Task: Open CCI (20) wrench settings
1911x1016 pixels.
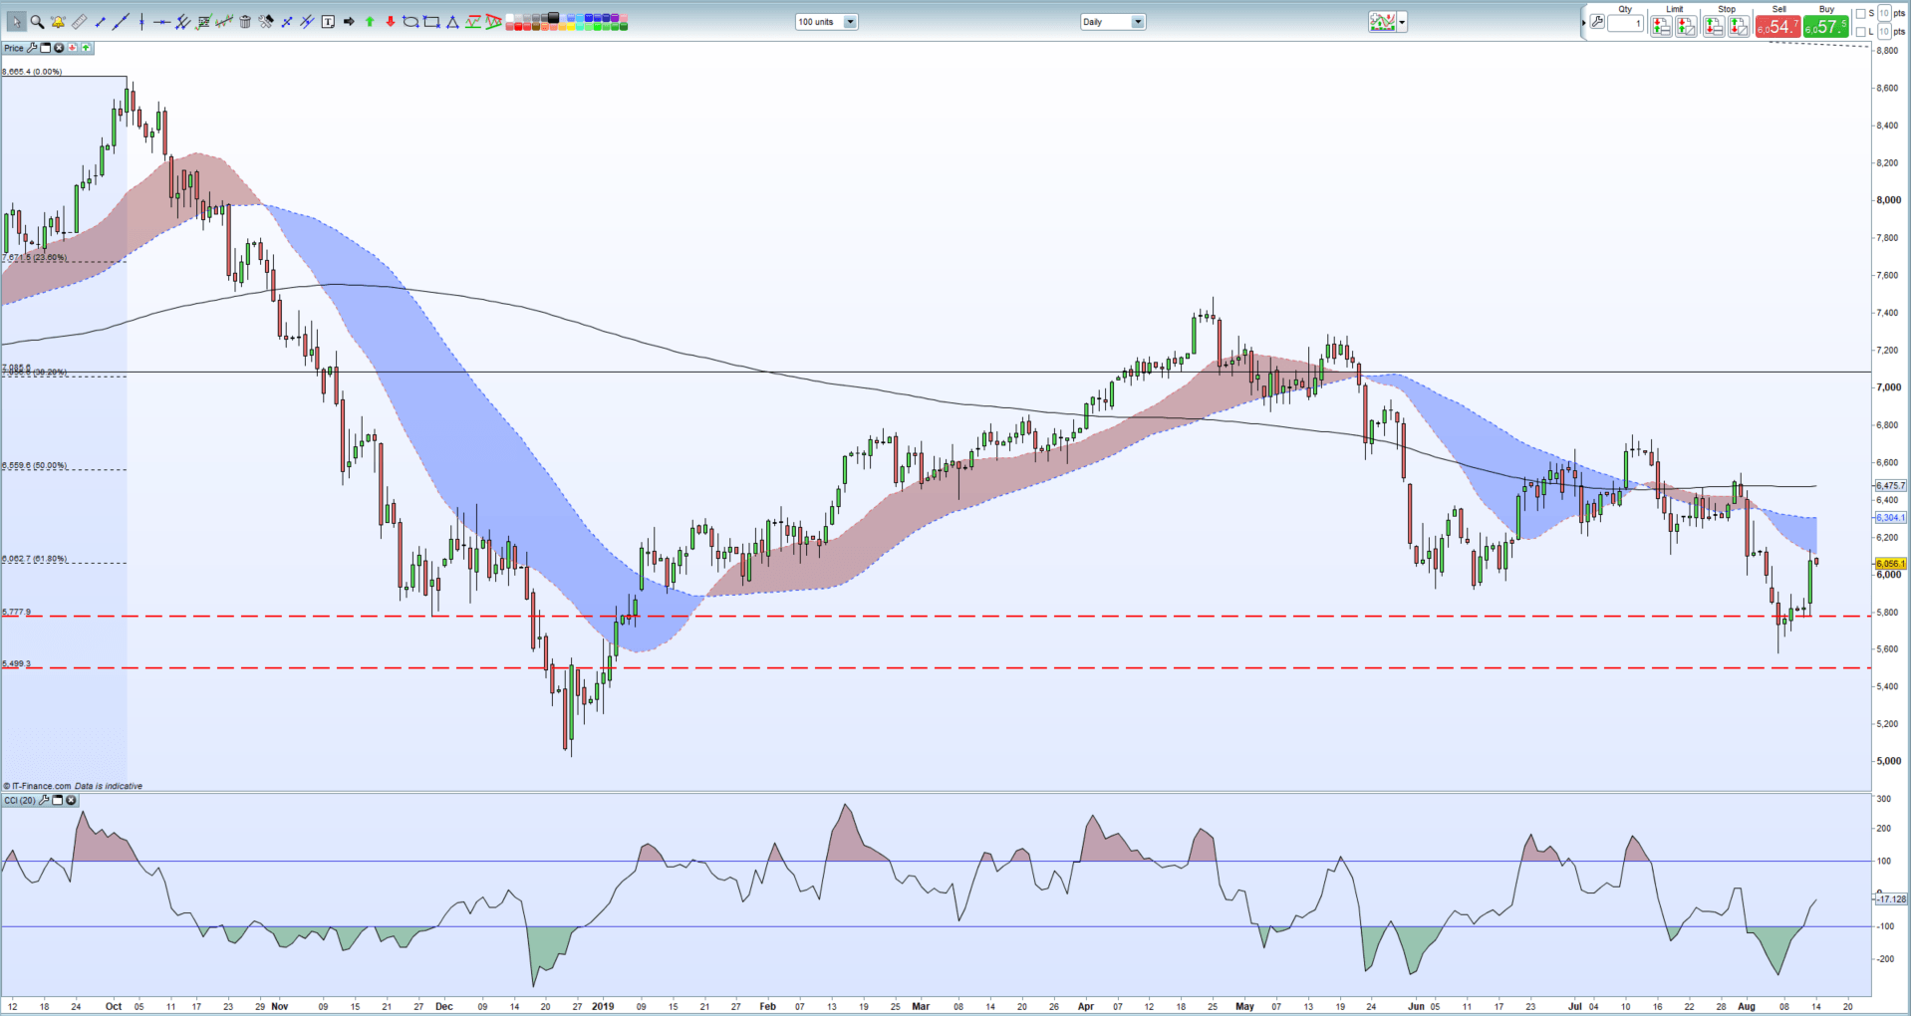Action: tap(44, 800)
